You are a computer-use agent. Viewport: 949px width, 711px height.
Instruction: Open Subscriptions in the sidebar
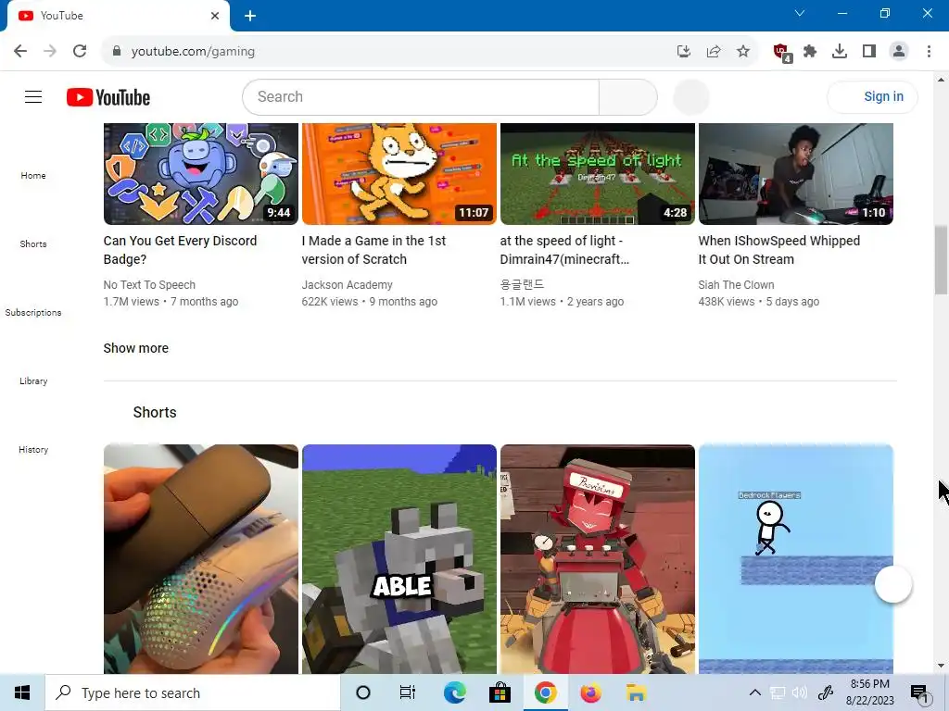point(33,313)
